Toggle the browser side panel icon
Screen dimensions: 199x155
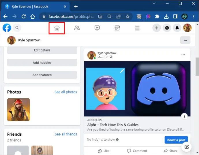pos(175,16)
